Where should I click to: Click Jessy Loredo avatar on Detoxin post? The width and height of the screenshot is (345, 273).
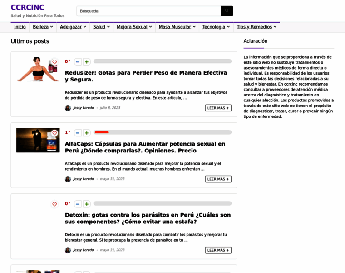click(68, 250)
